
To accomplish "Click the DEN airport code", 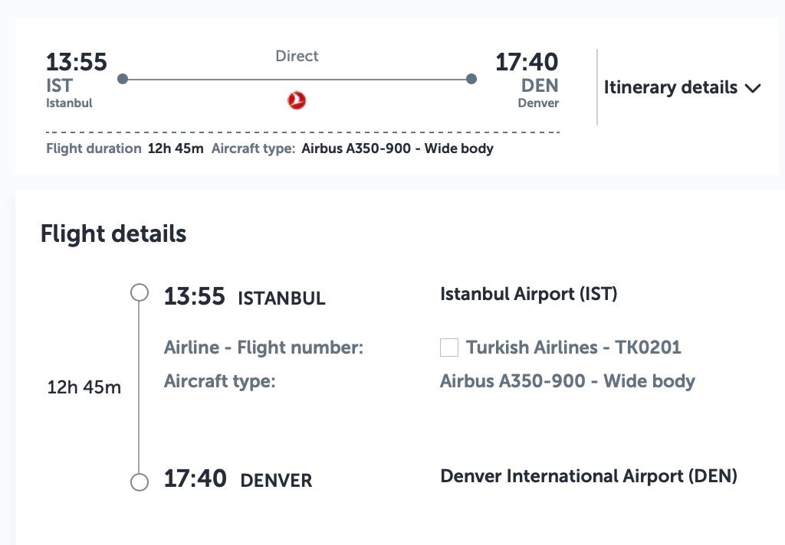I will 540,86.
